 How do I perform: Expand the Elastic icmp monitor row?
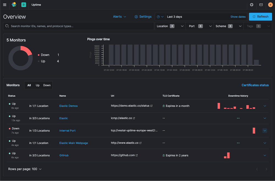point(265,118)
